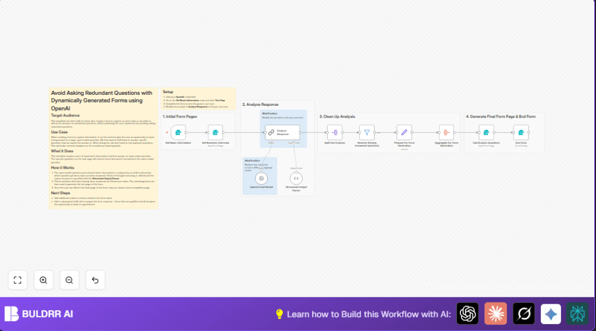Select the End Form node
The height and width of the screenshot is (331, 596).
pos(521,132)
